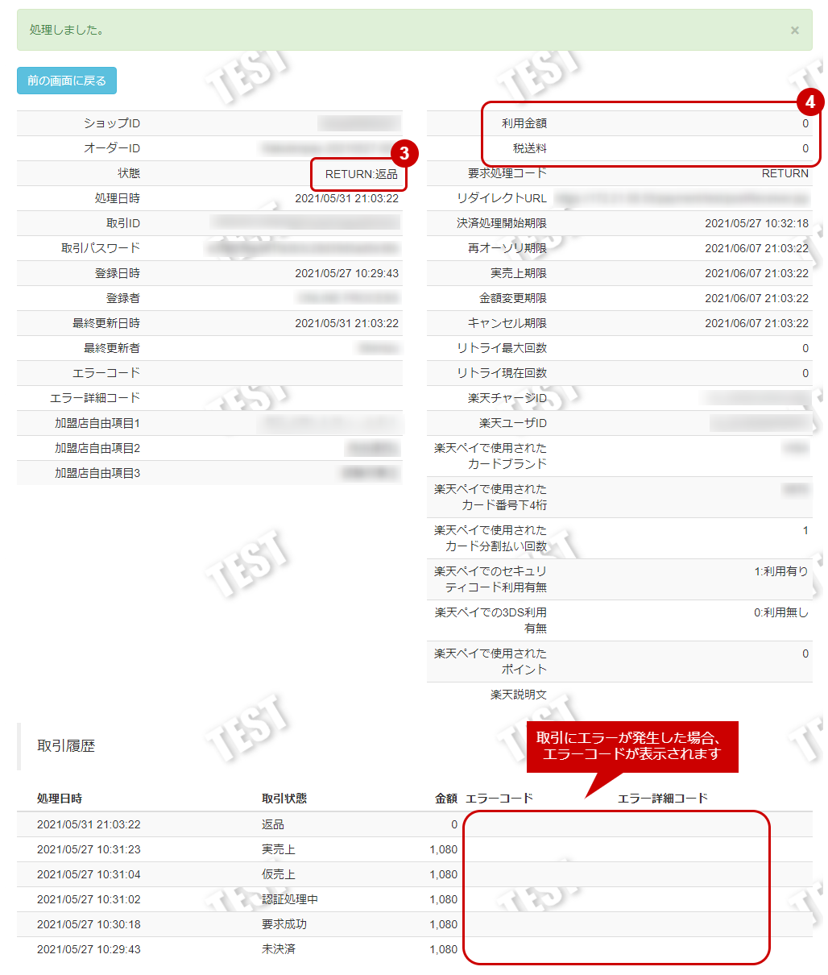Screen dimensions: 828x975
Task: Select the キャンセル期限 date value
Action: point(761,324)
